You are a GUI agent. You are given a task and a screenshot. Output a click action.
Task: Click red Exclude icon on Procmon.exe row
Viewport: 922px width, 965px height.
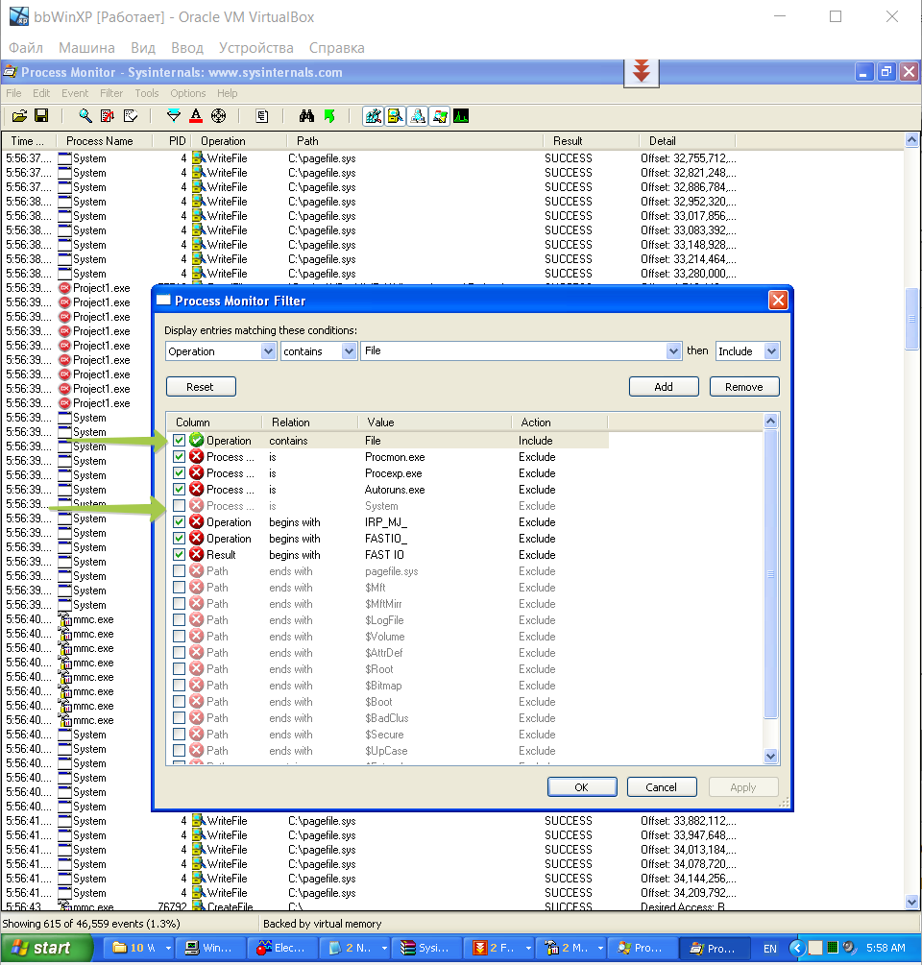(x=196, y=457)
